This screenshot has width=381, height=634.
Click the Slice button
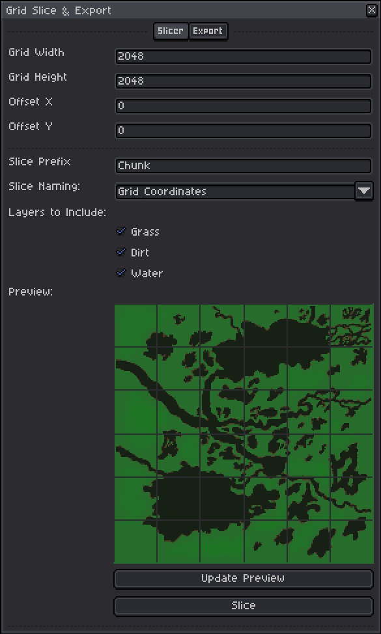tap(243, 606)
